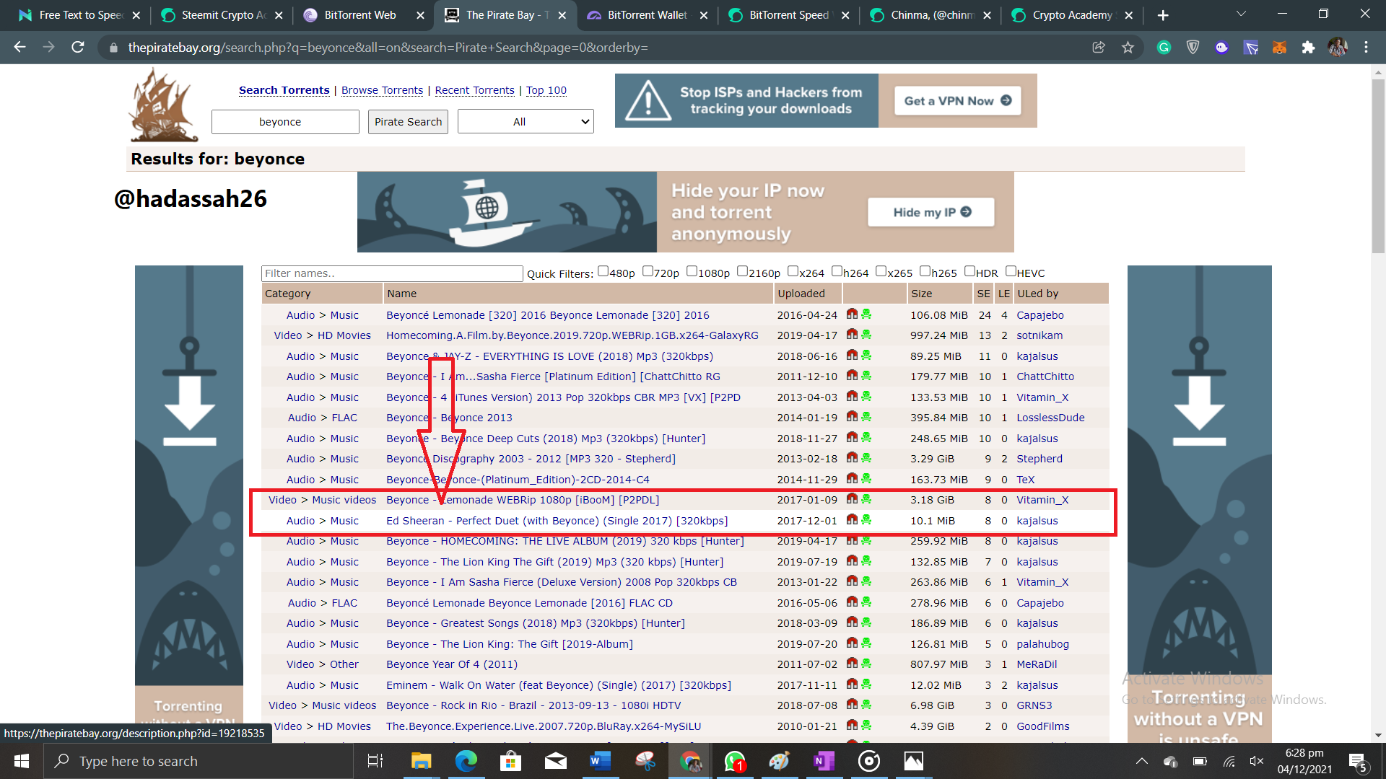
Task: Open a new browser tab with plus icon
Action: (1162, 15)
